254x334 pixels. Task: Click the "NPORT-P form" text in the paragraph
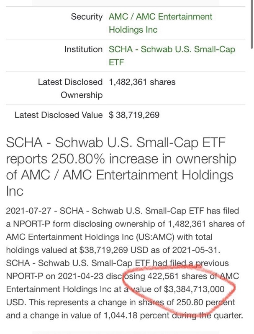point(39,224)
